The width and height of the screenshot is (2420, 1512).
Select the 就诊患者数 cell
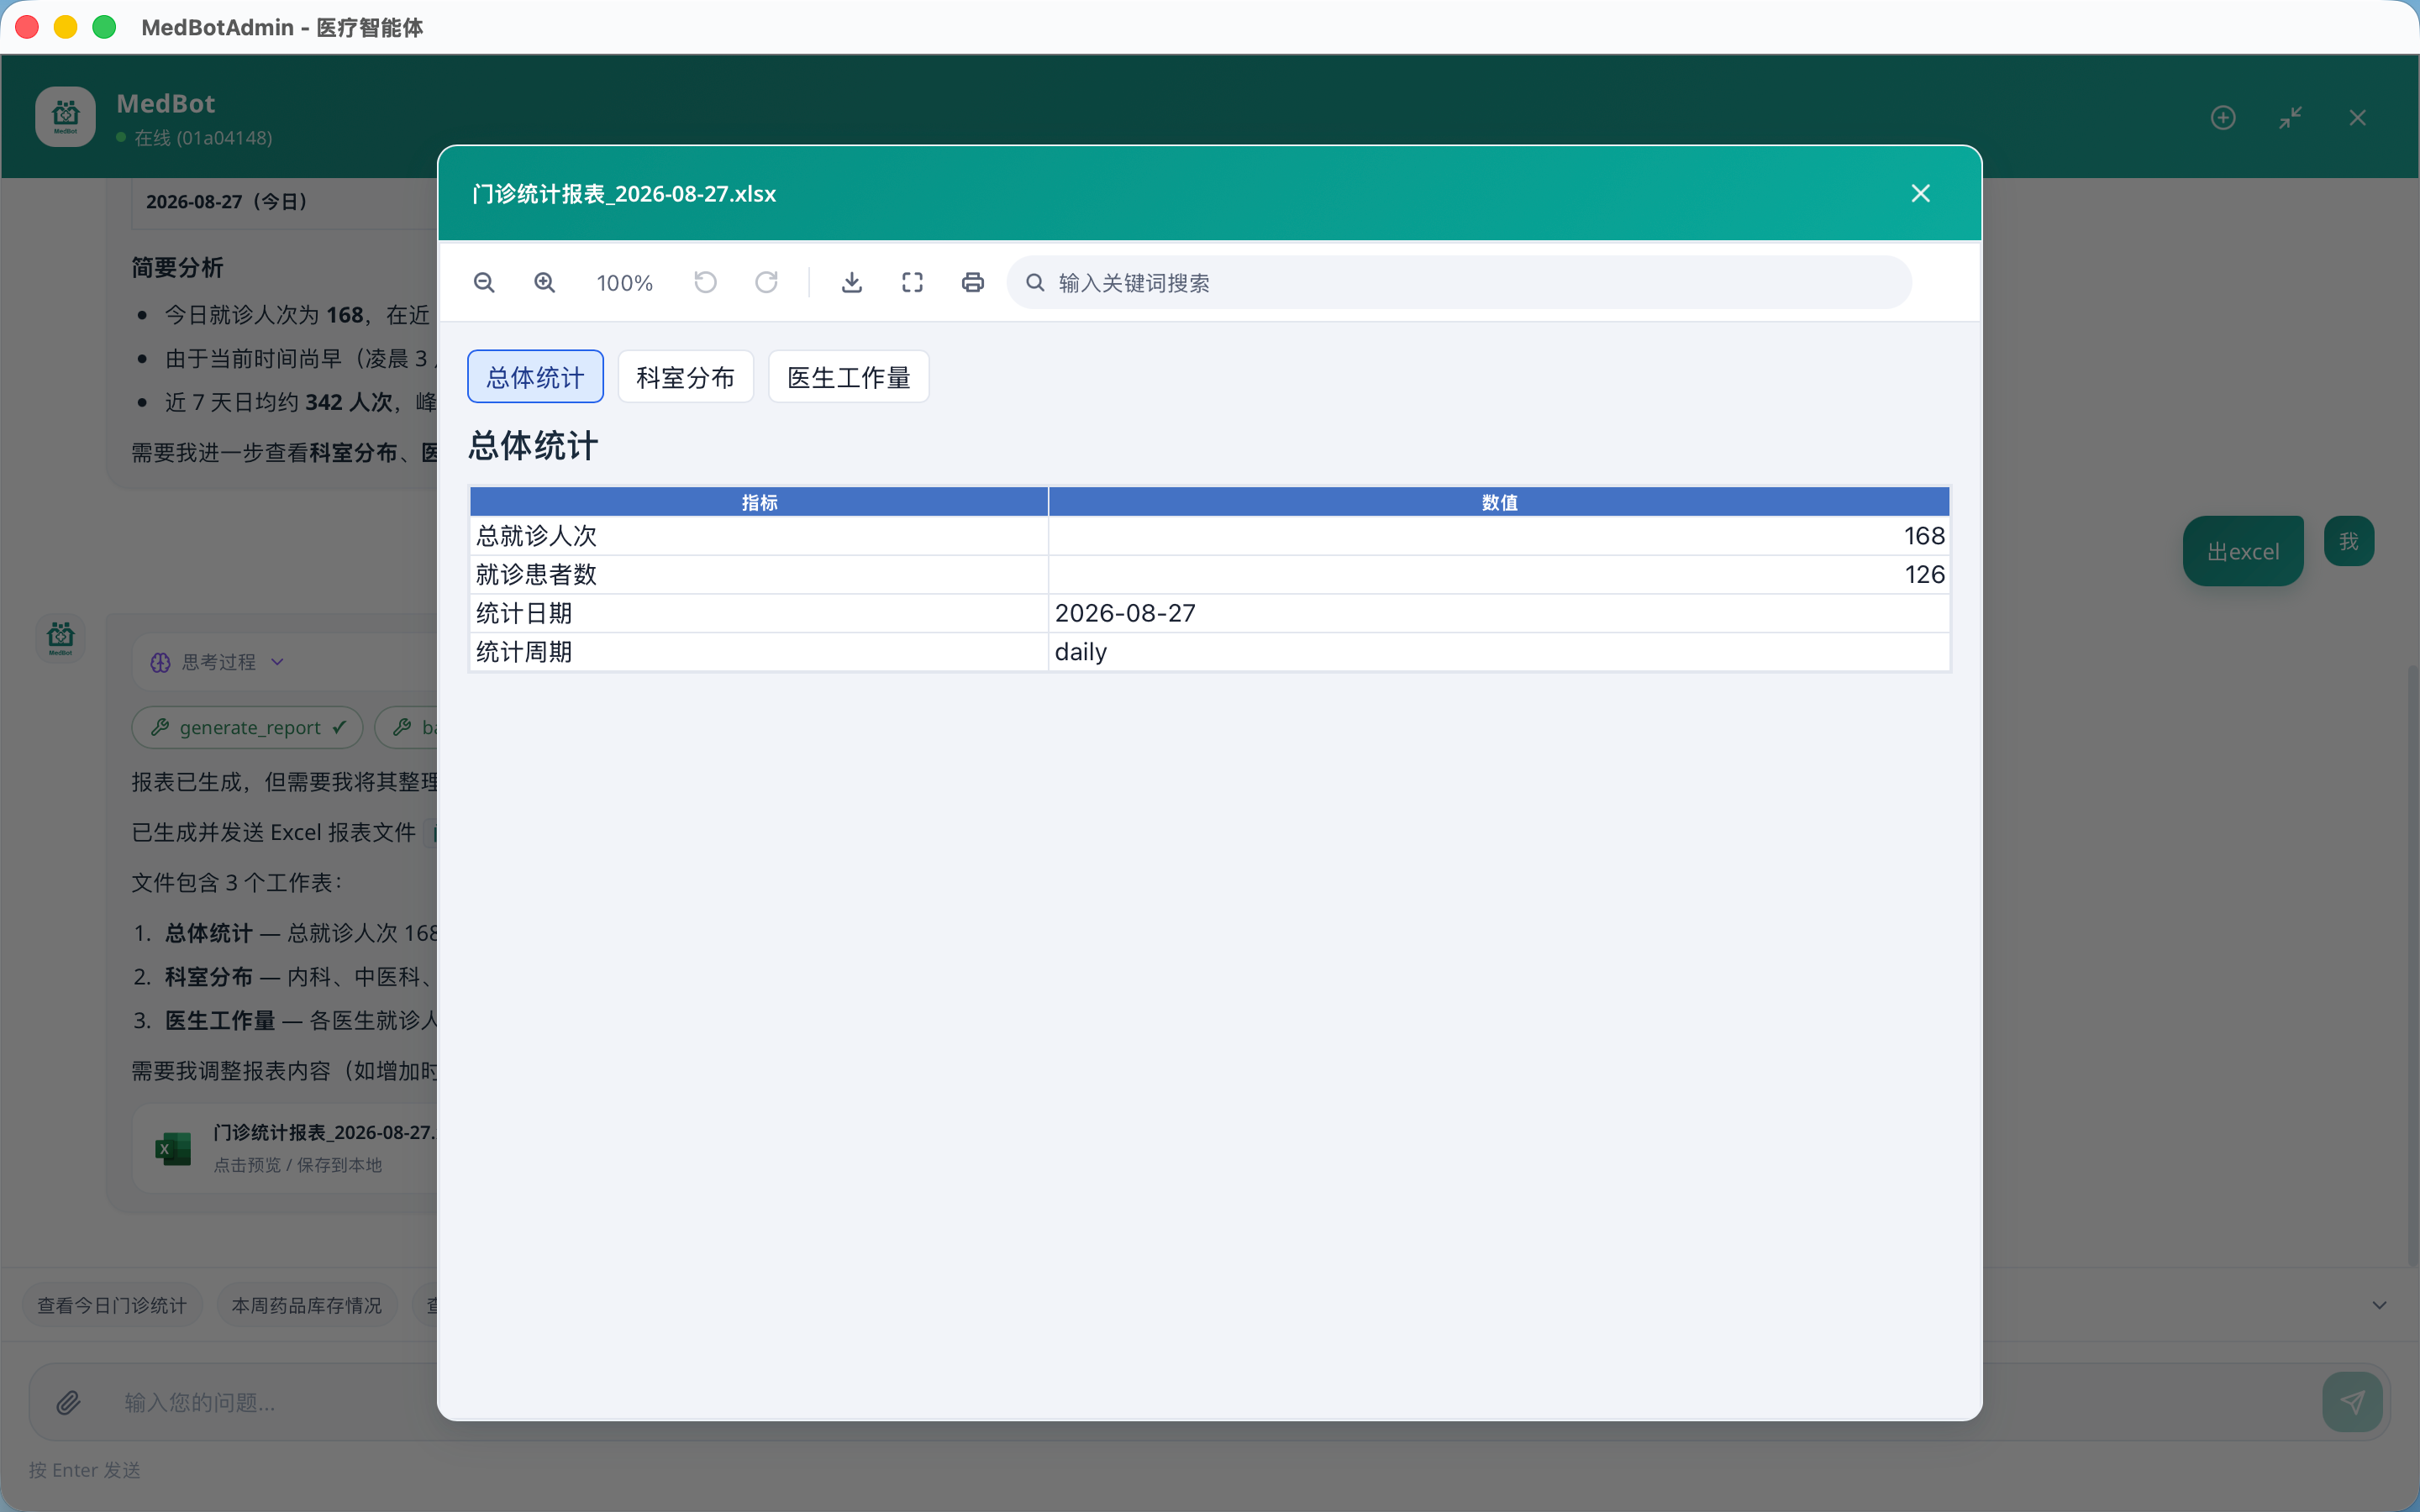pyautogui.click(x=759, y=575)
